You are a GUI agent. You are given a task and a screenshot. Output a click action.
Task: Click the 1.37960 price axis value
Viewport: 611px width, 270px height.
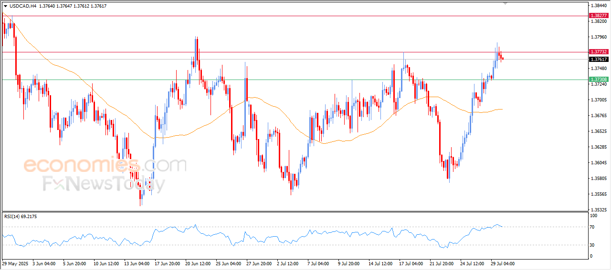coord(599,37)
